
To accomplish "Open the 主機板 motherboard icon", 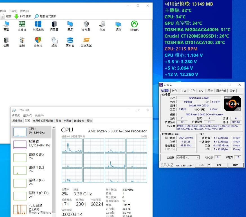I will click(x=22, y=26).
